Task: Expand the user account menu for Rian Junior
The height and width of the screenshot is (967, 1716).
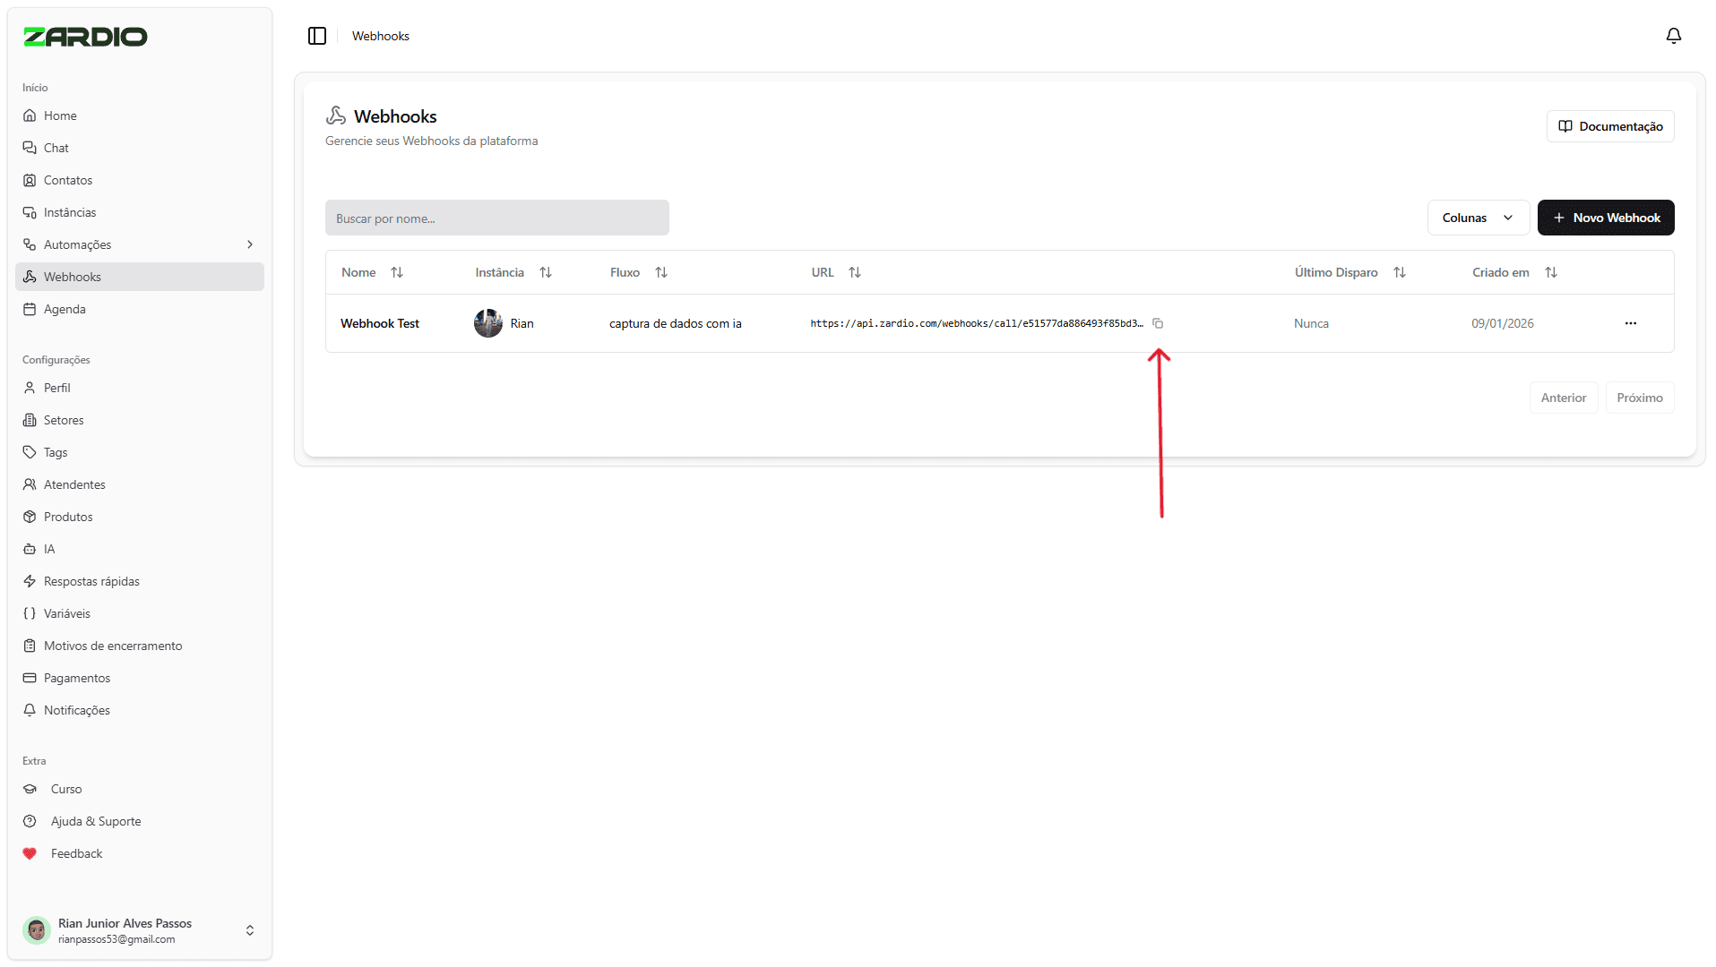Action: point(250,929)
